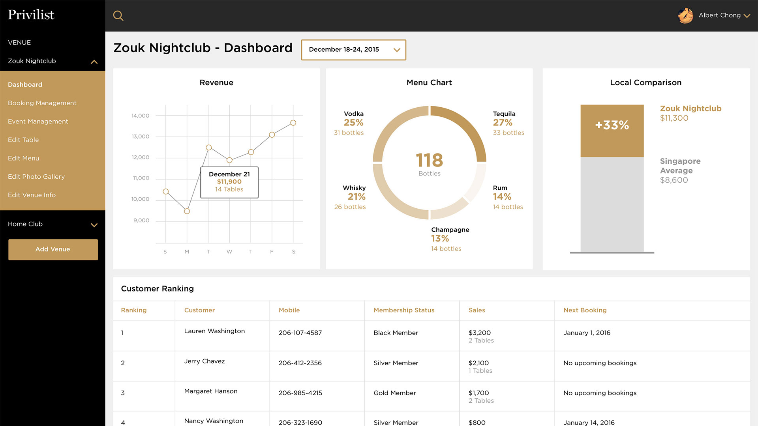Click Albert Chong's avatar picture
This screenshot has width=758, height=426.
(685, 16)
